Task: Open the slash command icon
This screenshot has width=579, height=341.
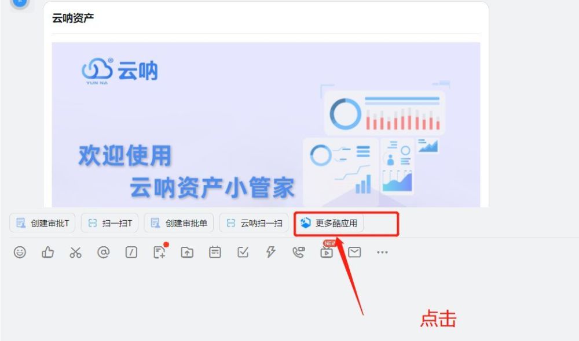Action: tap(131, 253)
